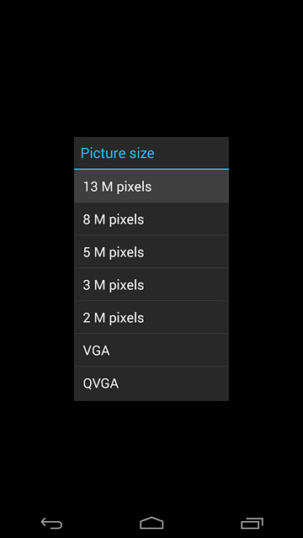Dismiss dialog via dark area above it
303x538 pixels.
tap(151, 69)
